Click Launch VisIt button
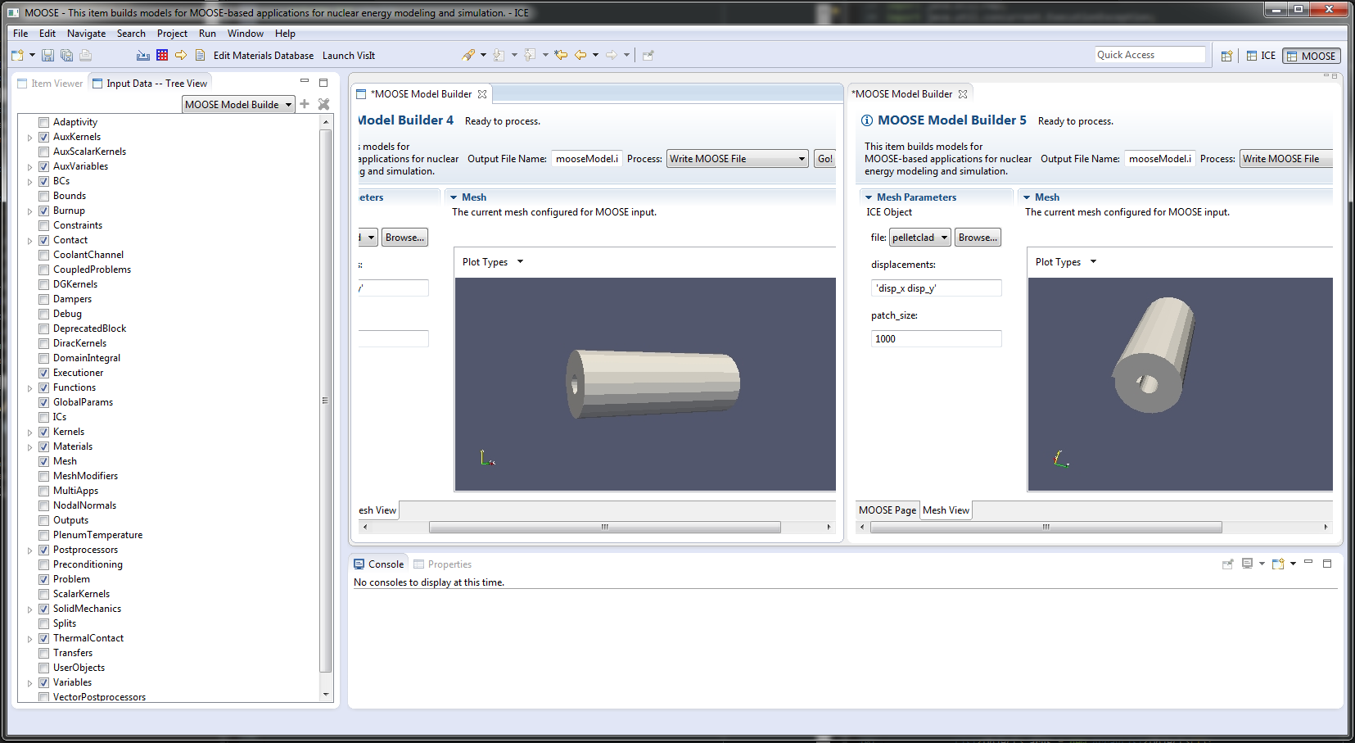Viewport: 1355px width, 743px height. click(x=349, y=56)
